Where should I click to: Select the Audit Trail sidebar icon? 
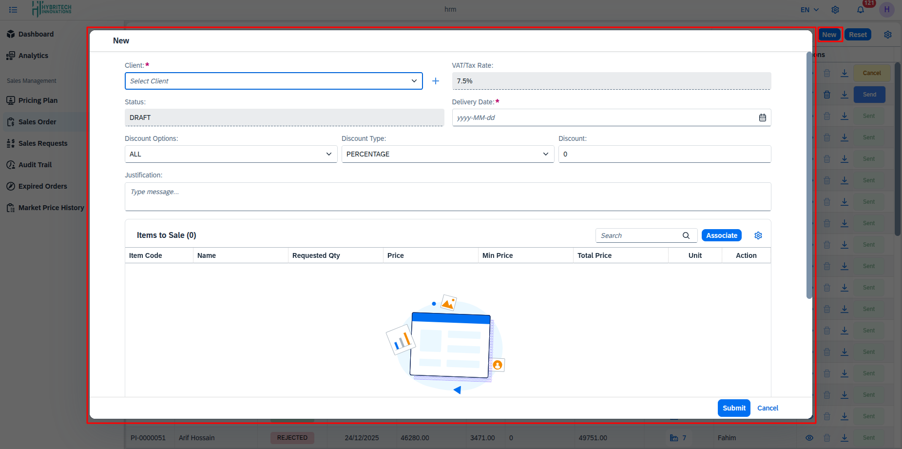(x=11, y=164)
